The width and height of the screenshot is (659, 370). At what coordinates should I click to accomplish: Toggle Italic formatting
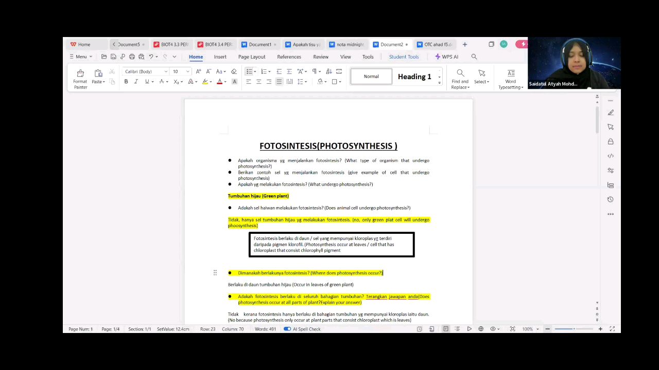136,82
